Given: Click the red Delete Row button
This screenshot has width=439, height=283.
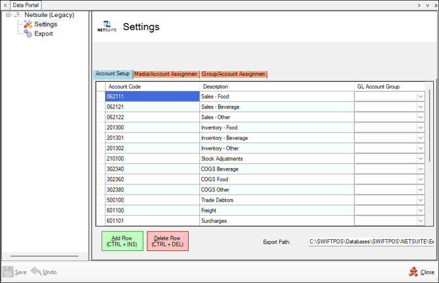Looking at the screenshot, I should pos(168,241).
